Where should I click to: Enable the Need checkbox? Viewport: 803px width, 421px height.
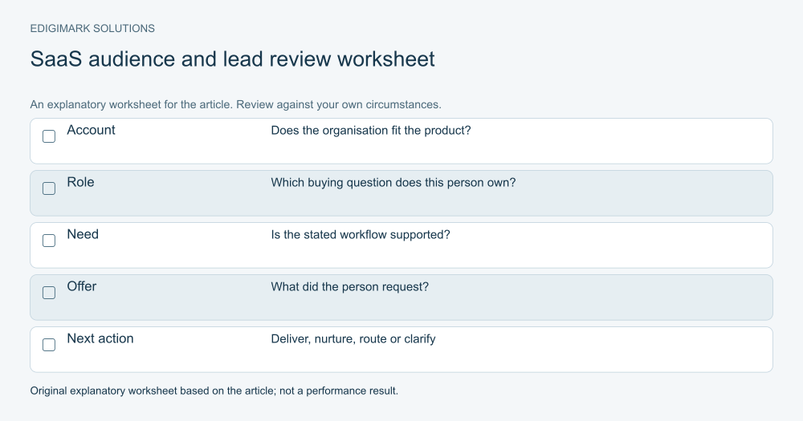pos(49,241)
